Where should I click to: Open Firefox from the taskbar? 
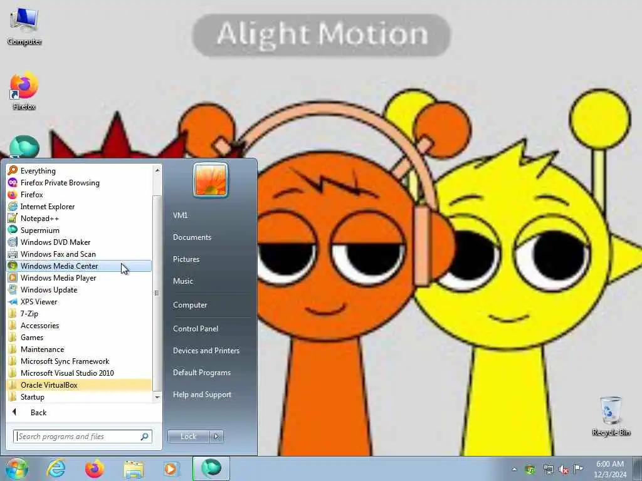coord(94,468)
